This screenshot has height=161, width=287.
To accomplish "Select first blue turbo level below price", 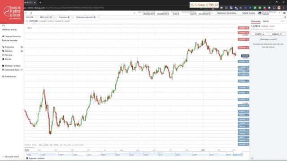I will pos(244,62).
